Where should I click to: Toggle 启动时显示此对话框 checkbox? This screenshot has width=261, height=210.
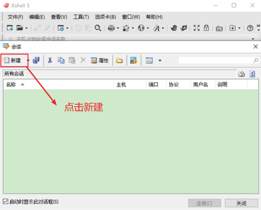[5, 202]
